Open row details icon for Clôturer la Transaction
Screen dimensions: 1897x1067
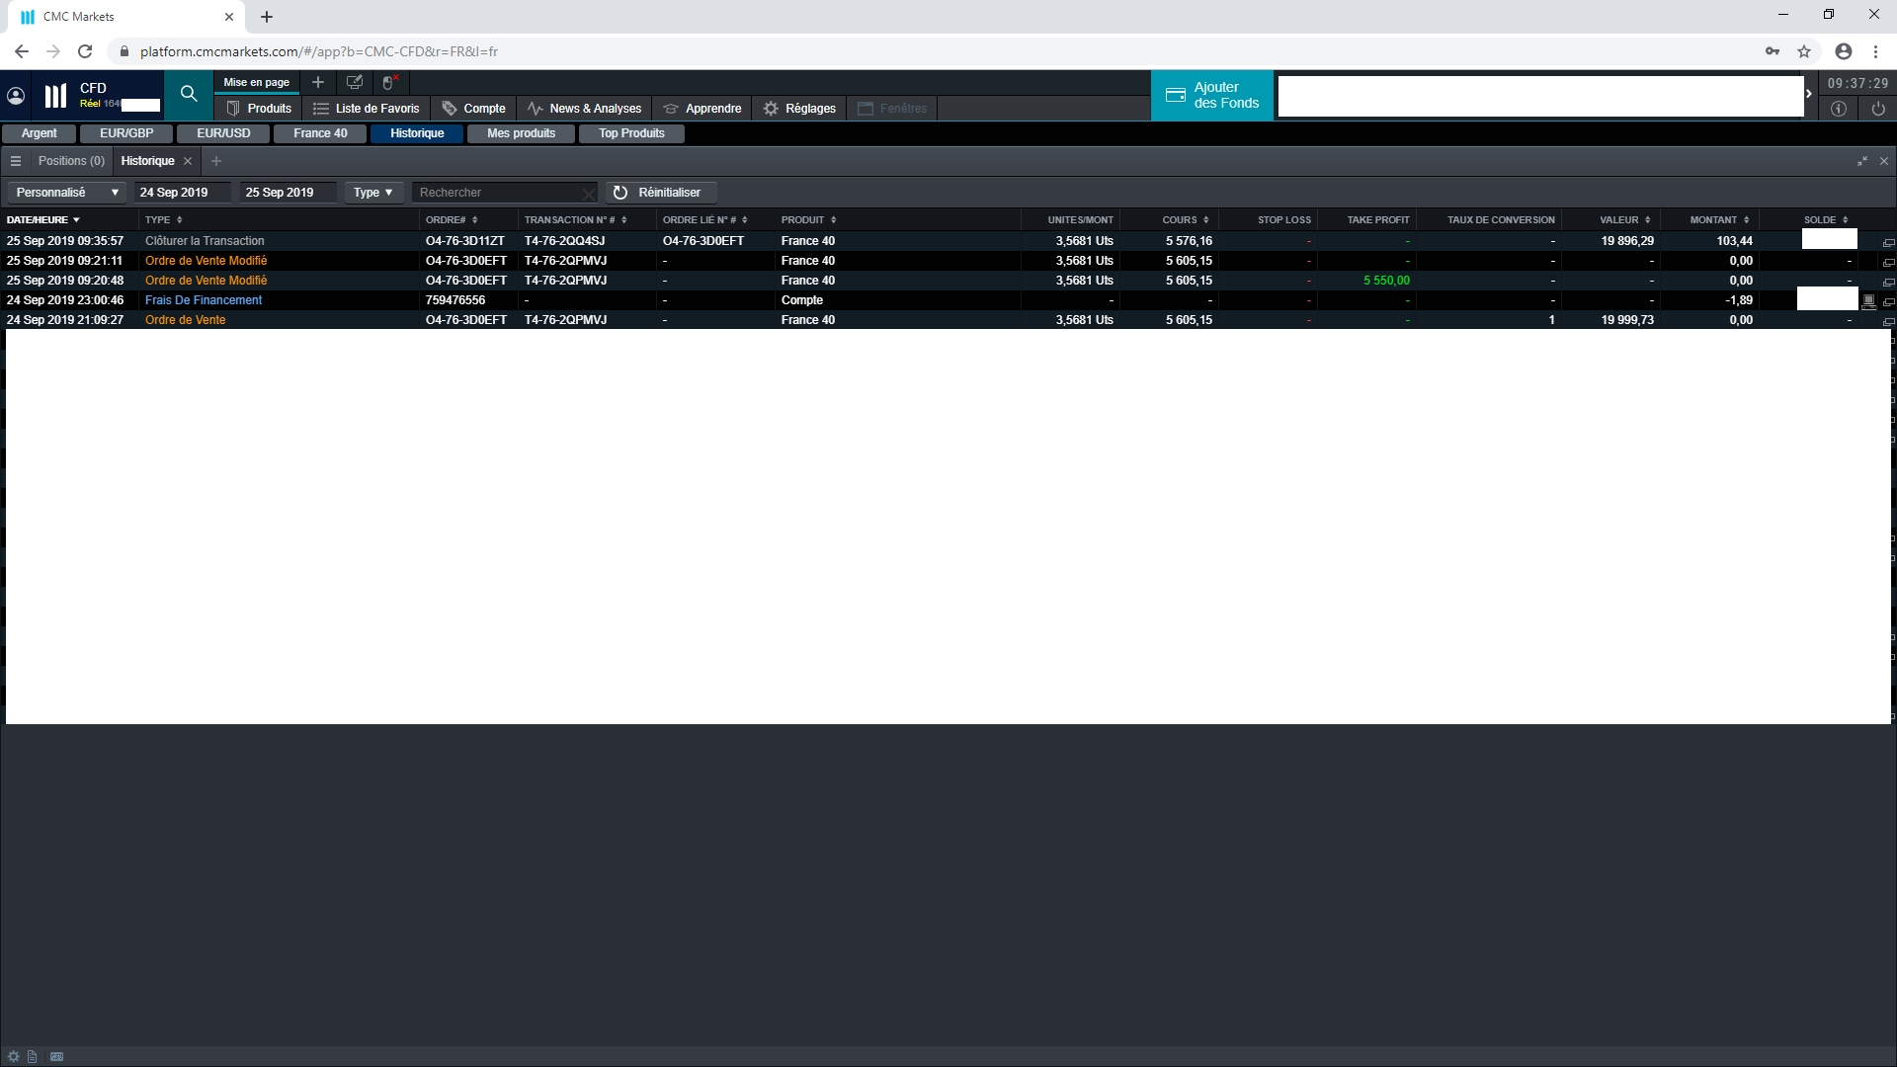click(x=1888, y=242)
